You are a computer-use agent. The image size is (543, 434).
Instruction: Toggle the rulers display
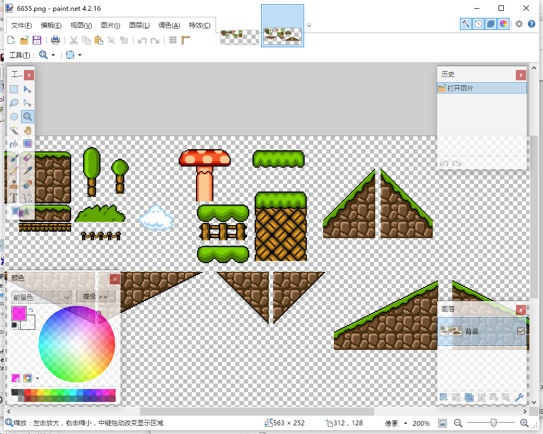[x=186, y=40]
